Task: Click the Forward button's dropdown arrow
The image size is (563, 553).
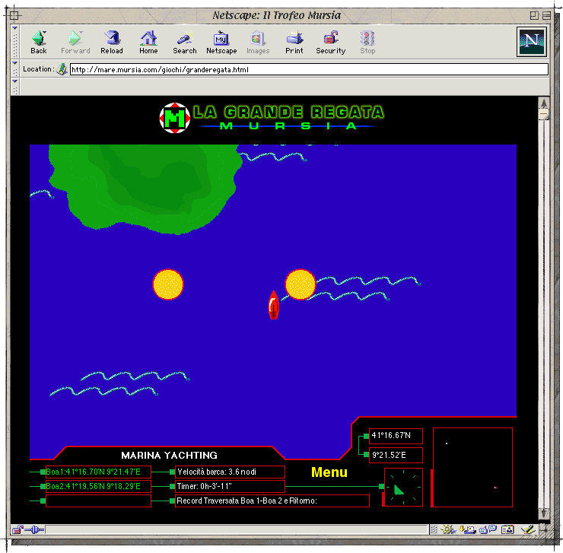Action: click(x=81, y=32)
